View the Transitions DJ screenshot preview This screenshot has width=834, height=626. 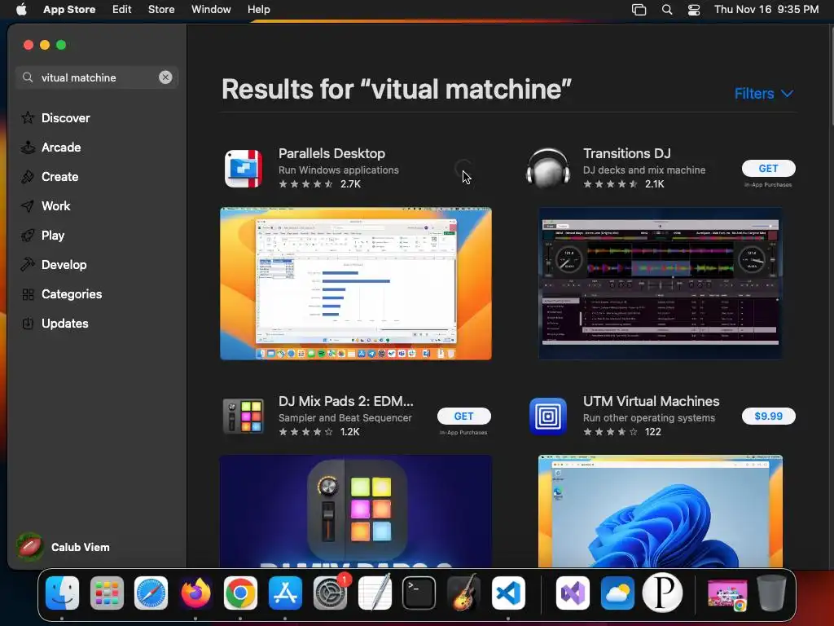pyautogui.click(x=660, y=284)
